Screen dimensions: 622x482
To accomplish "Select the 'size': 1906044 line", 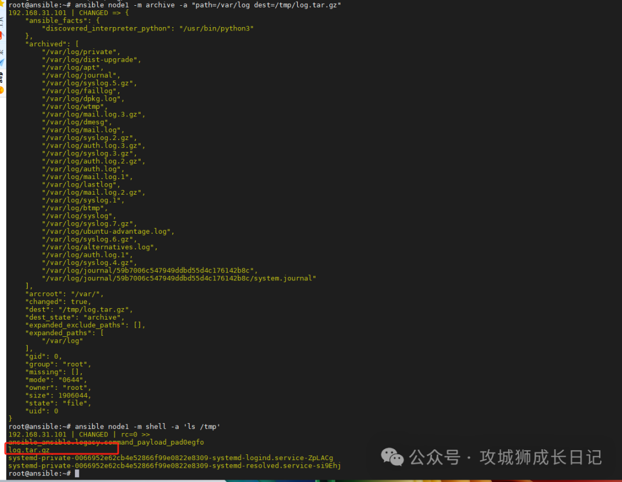I will click(x=58, y=396).
